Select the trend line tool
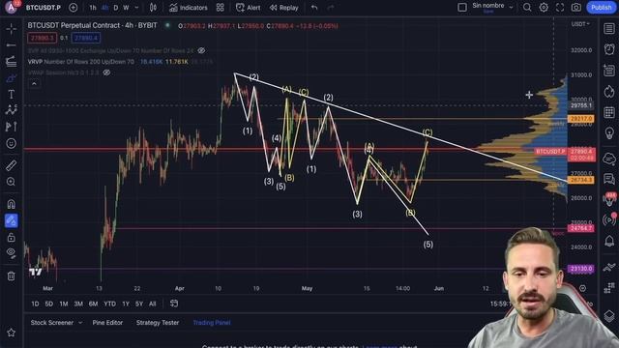This screenshot has height=348, width=619. [x=11, y=45]
